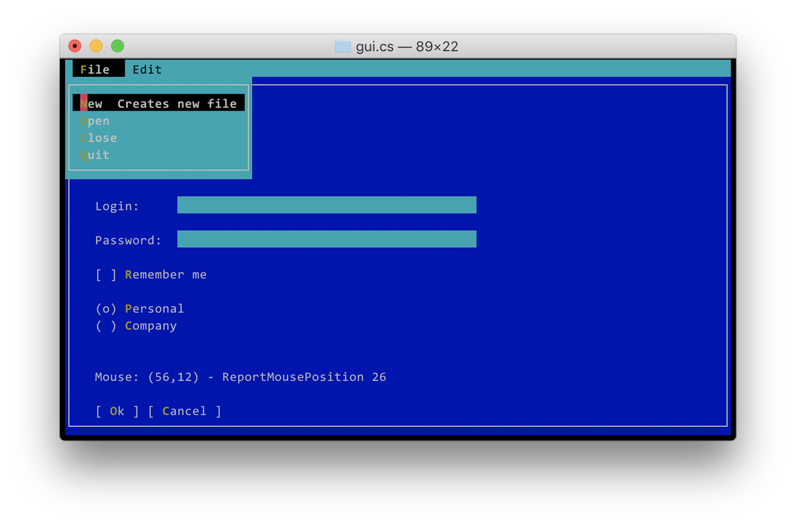Choose Open from the File menu
Viewport: 796px width, 526px height.
[x=95, y=121]
